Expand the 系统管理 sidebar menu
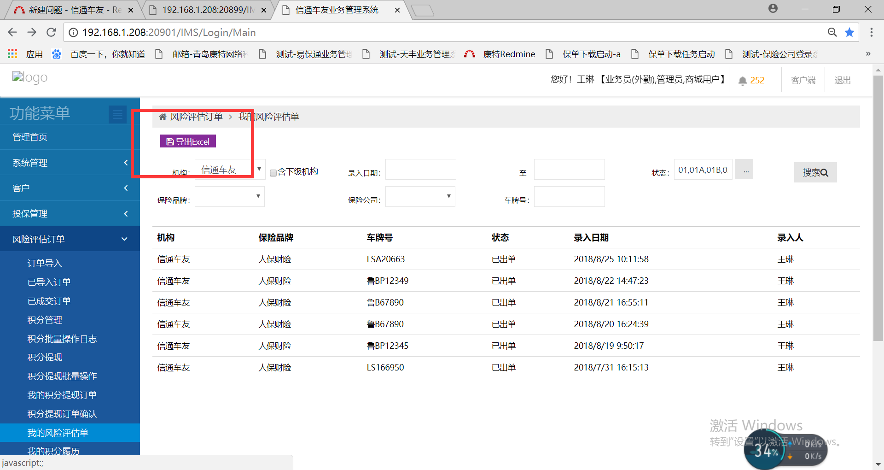Screen dimensions: 884x470 (70, 163)
